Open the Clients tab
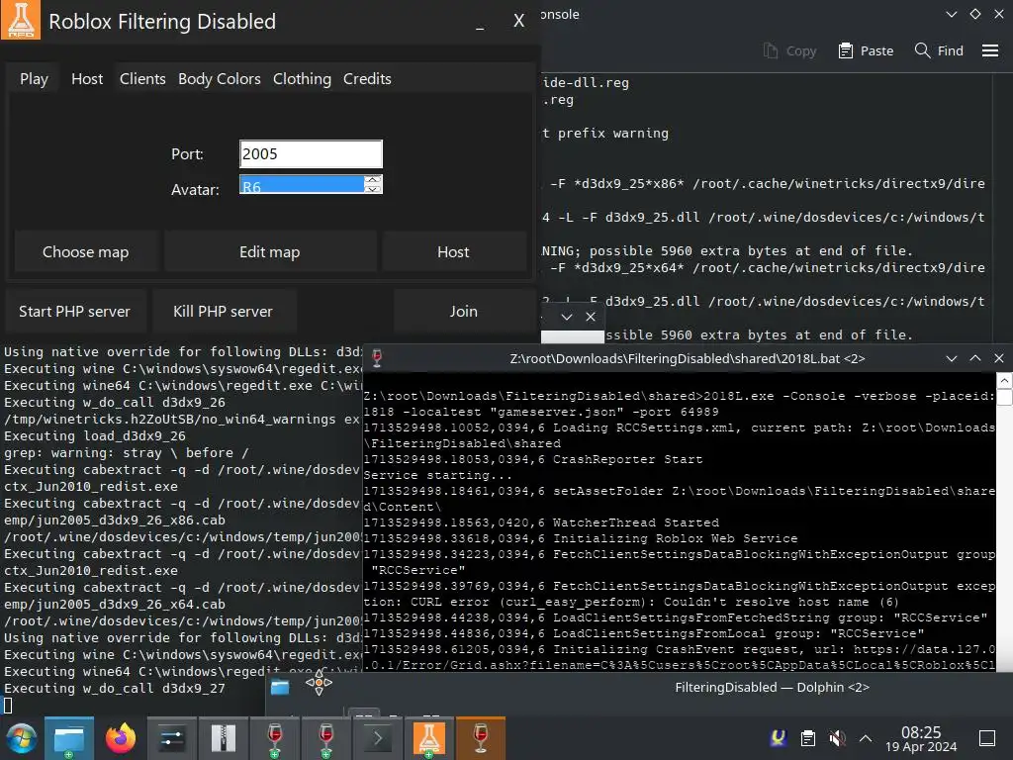The width and height of the screenshot is (1013, 760). [142, 79]
